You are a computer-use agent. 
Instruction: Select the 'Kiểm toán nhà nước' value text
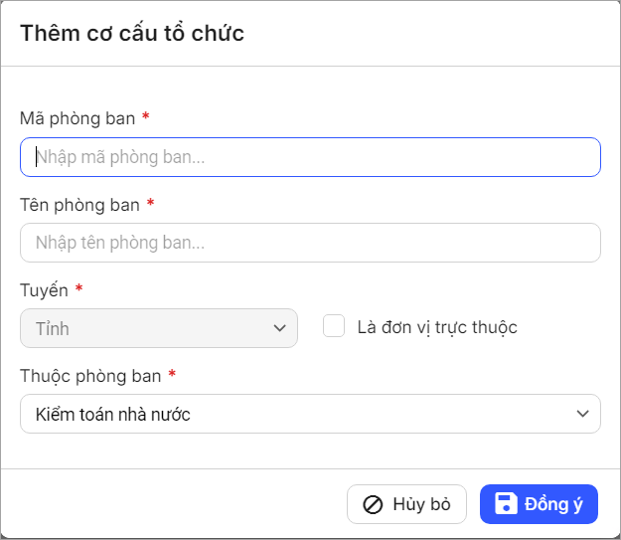coord(112,414)
